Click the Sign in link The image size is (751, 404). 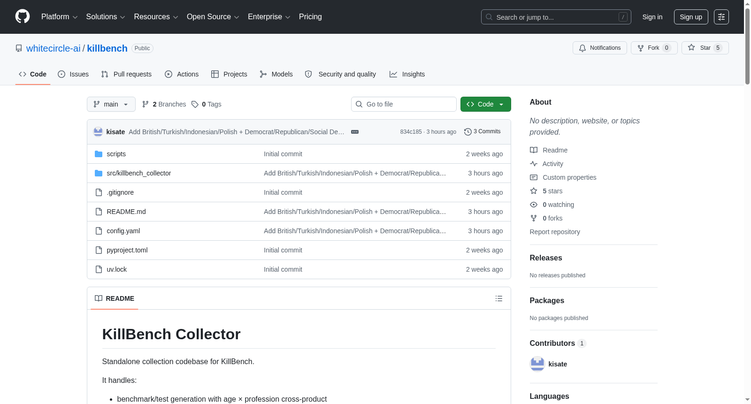coord(652,17)
